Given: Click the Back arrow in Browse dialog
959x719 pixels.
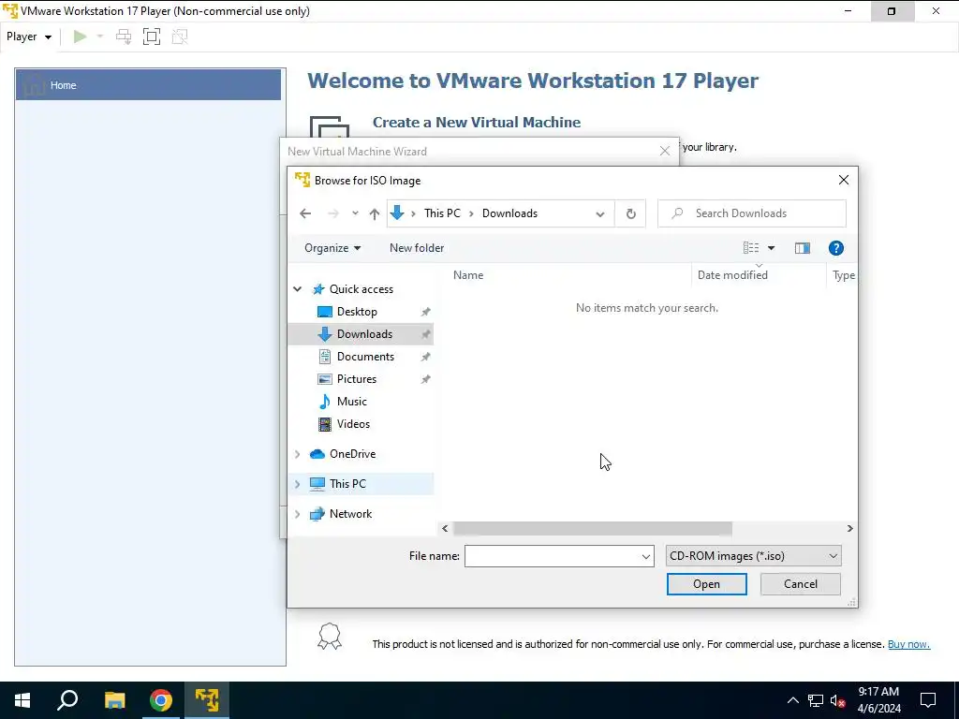Looking at the screenshot, I should point(305,213).
